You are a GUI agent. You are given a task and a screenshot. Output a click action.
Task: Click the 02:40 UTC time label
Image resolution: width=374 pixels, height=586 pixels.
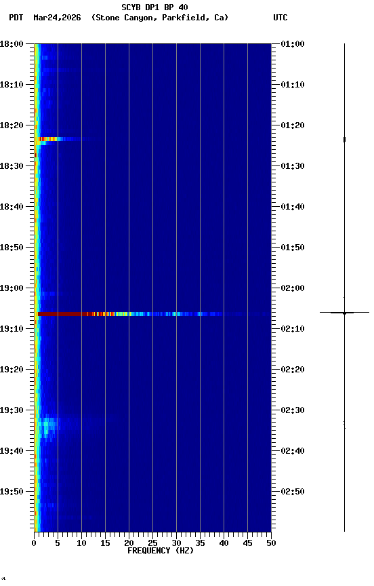pyautogui.click(x=293, y=451)
